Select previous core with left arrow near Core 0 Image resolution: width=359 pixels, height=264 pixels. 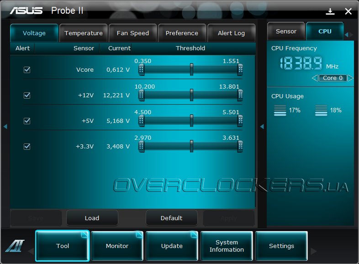[x=315, y=78]
